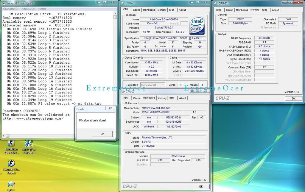Image resolution: width=305 pixels, height=192 pixels.
Task: Click the title bar icon of the Memory CPU-Z window
Action: [x=215, y=3]
